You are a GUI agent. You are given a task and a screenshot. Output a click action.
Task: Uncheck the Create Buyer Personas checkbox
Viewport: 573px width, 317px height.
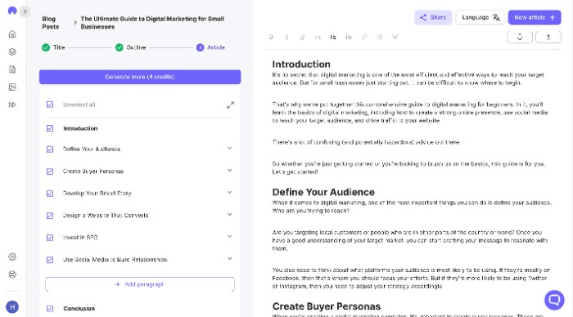tap(50, 172)
